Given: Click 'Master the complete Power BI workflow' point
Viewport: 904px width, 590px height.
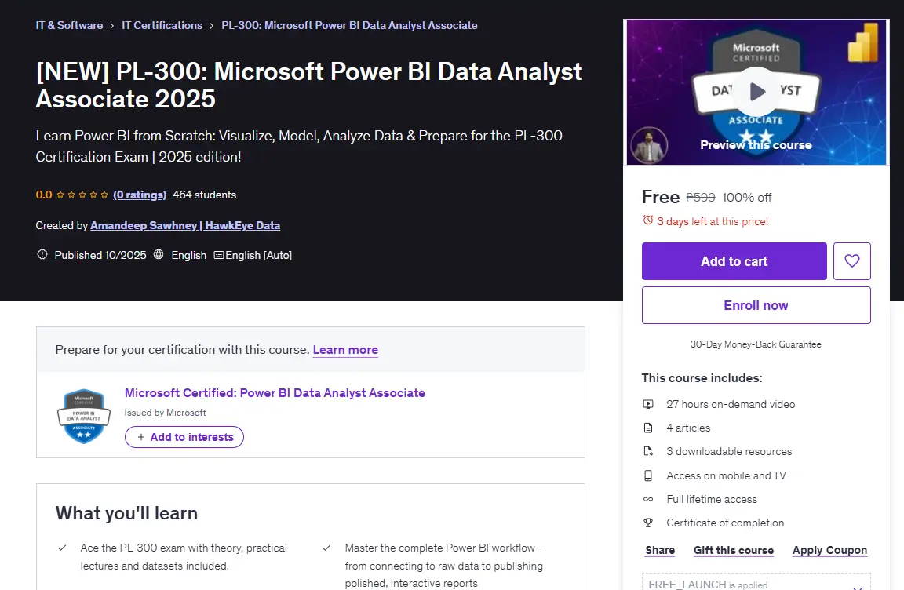Looking at the screenshot, I should 443,565.
